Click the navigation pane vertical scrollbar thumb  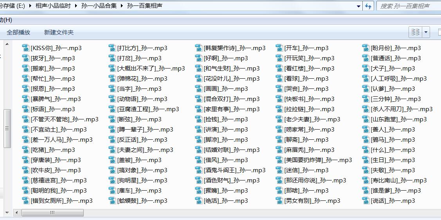coord(7,128)
